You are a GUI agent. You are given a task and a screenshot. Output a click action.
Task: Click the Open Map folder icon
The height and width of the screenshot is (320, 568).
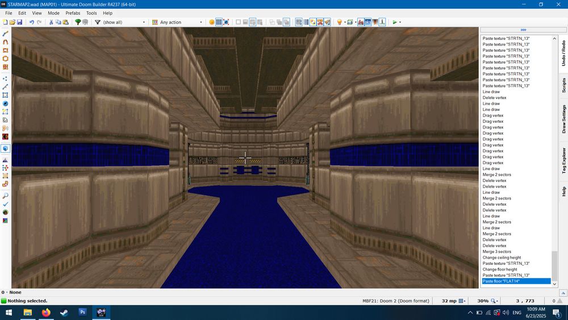coord(12,22)
